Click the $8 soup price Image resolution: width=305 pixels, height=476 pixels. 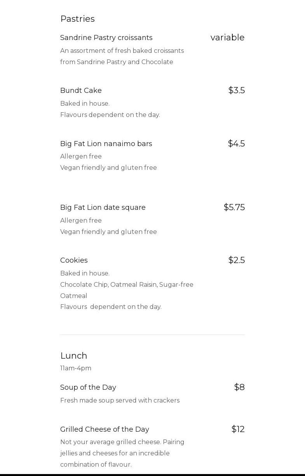[239, 387]
